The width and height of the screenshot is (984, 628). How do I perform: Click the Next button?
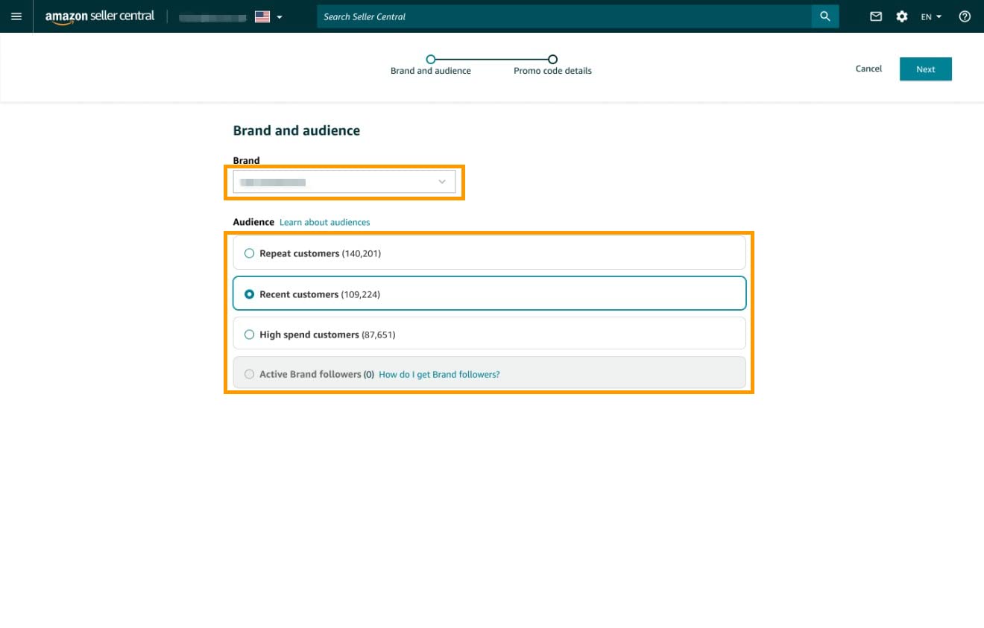pos(925,69)
